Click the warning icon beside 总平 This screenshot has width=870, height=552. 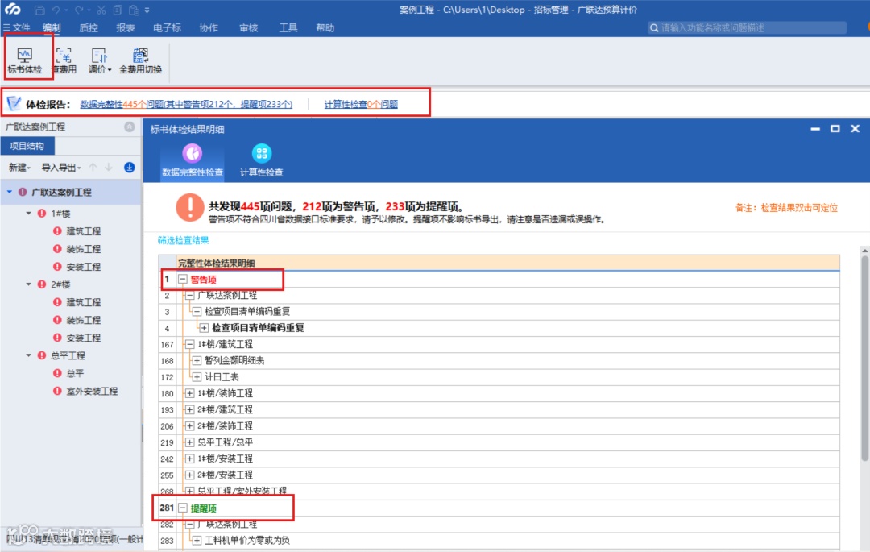click(57, 373)
